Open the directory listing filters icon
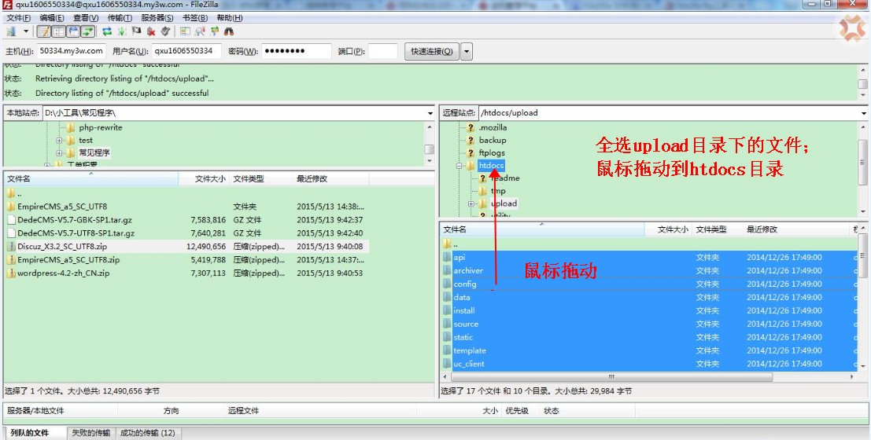 click(x=186, y=31)
